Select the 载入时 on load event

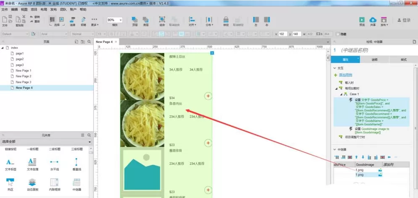tap(349, 83)
